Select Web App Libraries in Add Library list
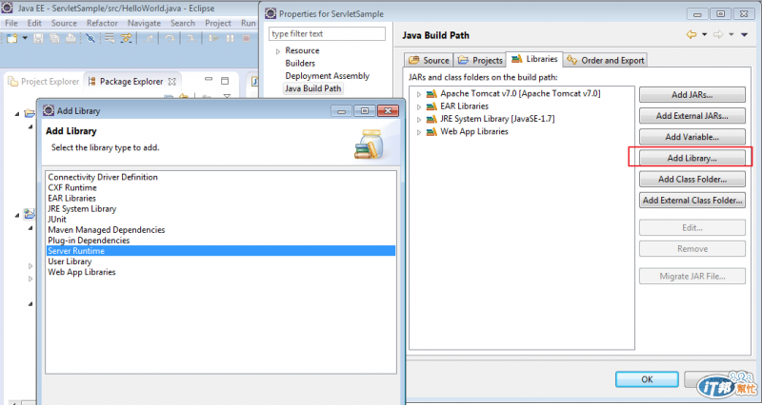This screenshot has width=762, height=405. [221, 272]
